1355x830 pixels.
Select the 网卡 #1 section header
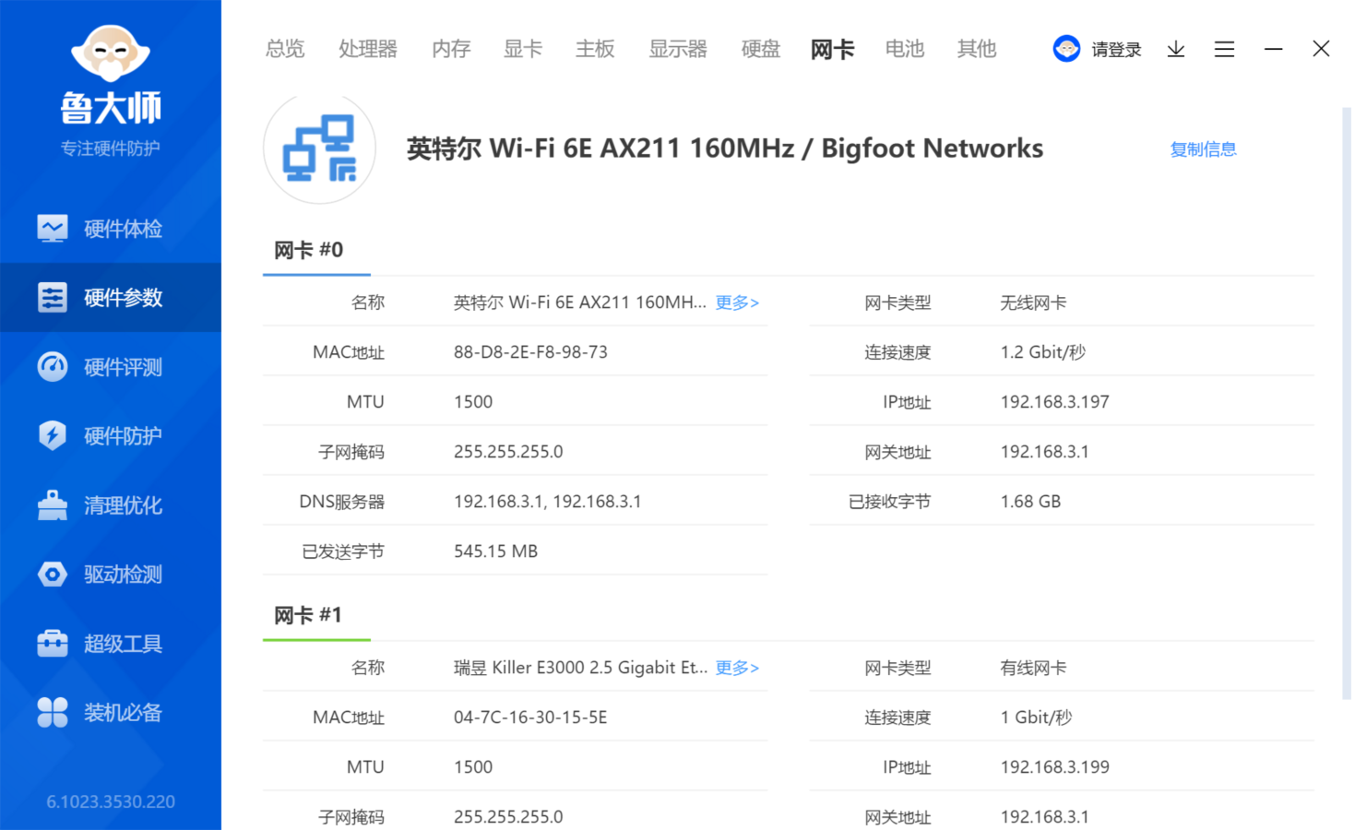(316, 615)
